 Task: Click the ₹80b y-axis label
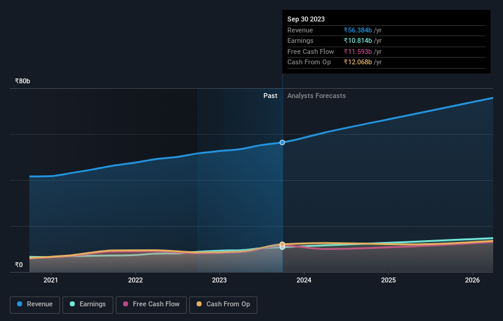(x=23, y=81)
